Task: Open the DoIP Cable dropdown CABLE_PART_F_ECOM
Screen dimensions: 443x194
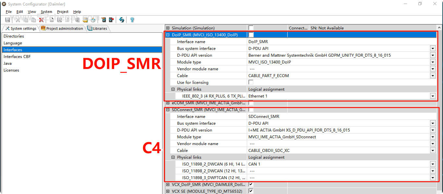Action: 433,75
